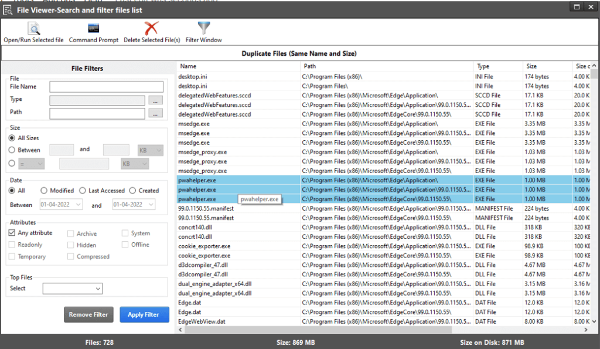The width and height of the screenshot is (600, 349).
Task: Click the Apply Filter button
Action: click(x=144, y=314)
